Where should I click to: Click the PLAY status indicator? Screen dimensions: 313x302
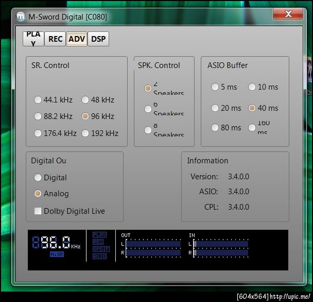(x=100, y=235)
